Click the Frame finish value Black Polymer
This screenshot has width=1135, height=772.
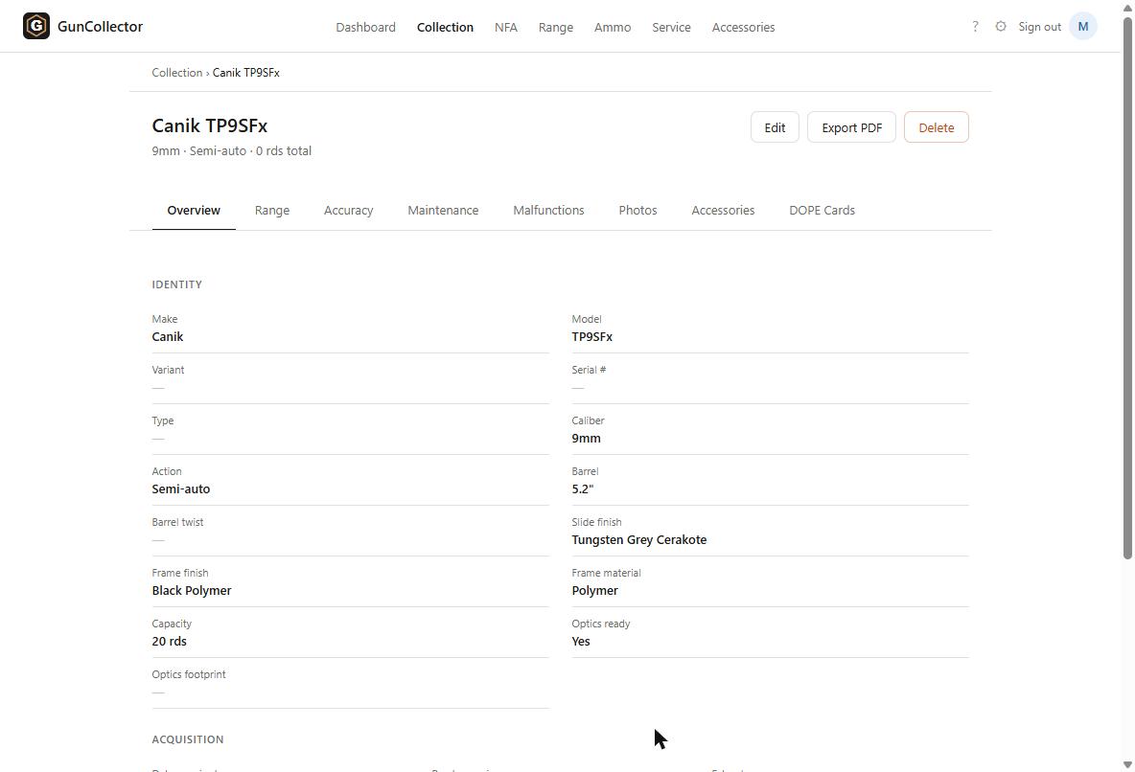tap(192, 590)
